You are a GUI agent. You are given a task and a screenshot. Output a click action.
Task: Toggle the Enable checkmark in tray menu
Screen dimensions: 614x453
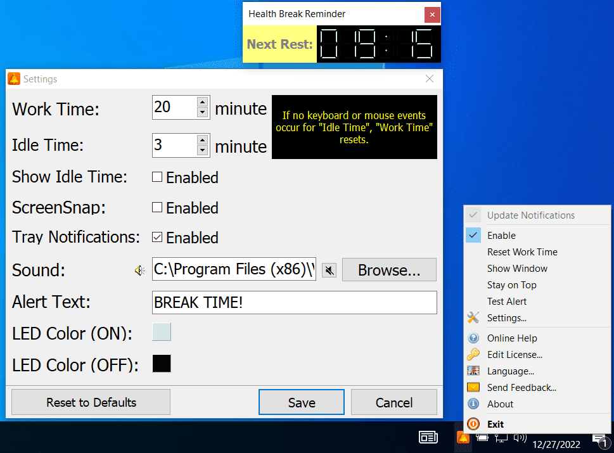[x=473, y=235]
